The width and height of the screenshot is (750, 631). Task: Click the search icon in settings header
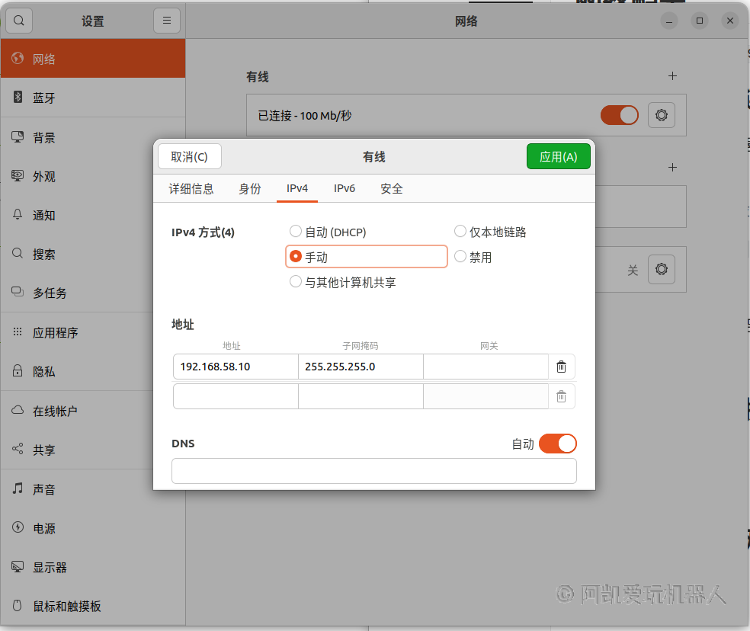(x=19, y=21)
